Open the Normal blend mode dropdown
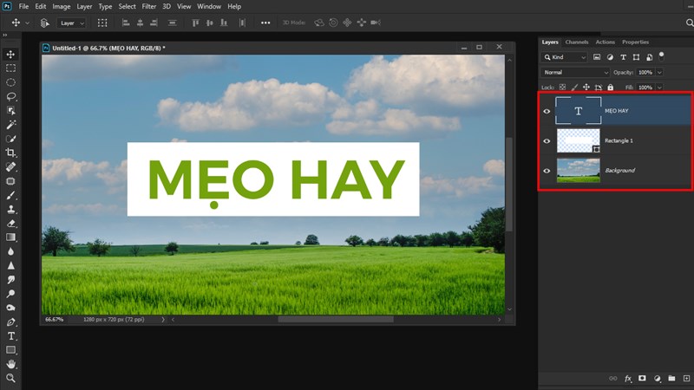 (x=575, y=72)
